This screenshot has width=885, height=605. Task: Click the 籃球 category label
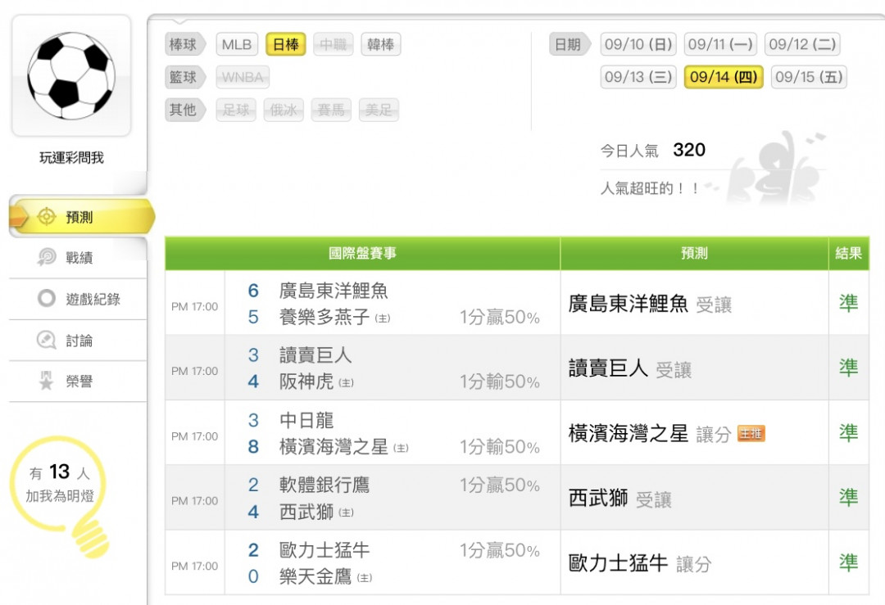point(184,77)
